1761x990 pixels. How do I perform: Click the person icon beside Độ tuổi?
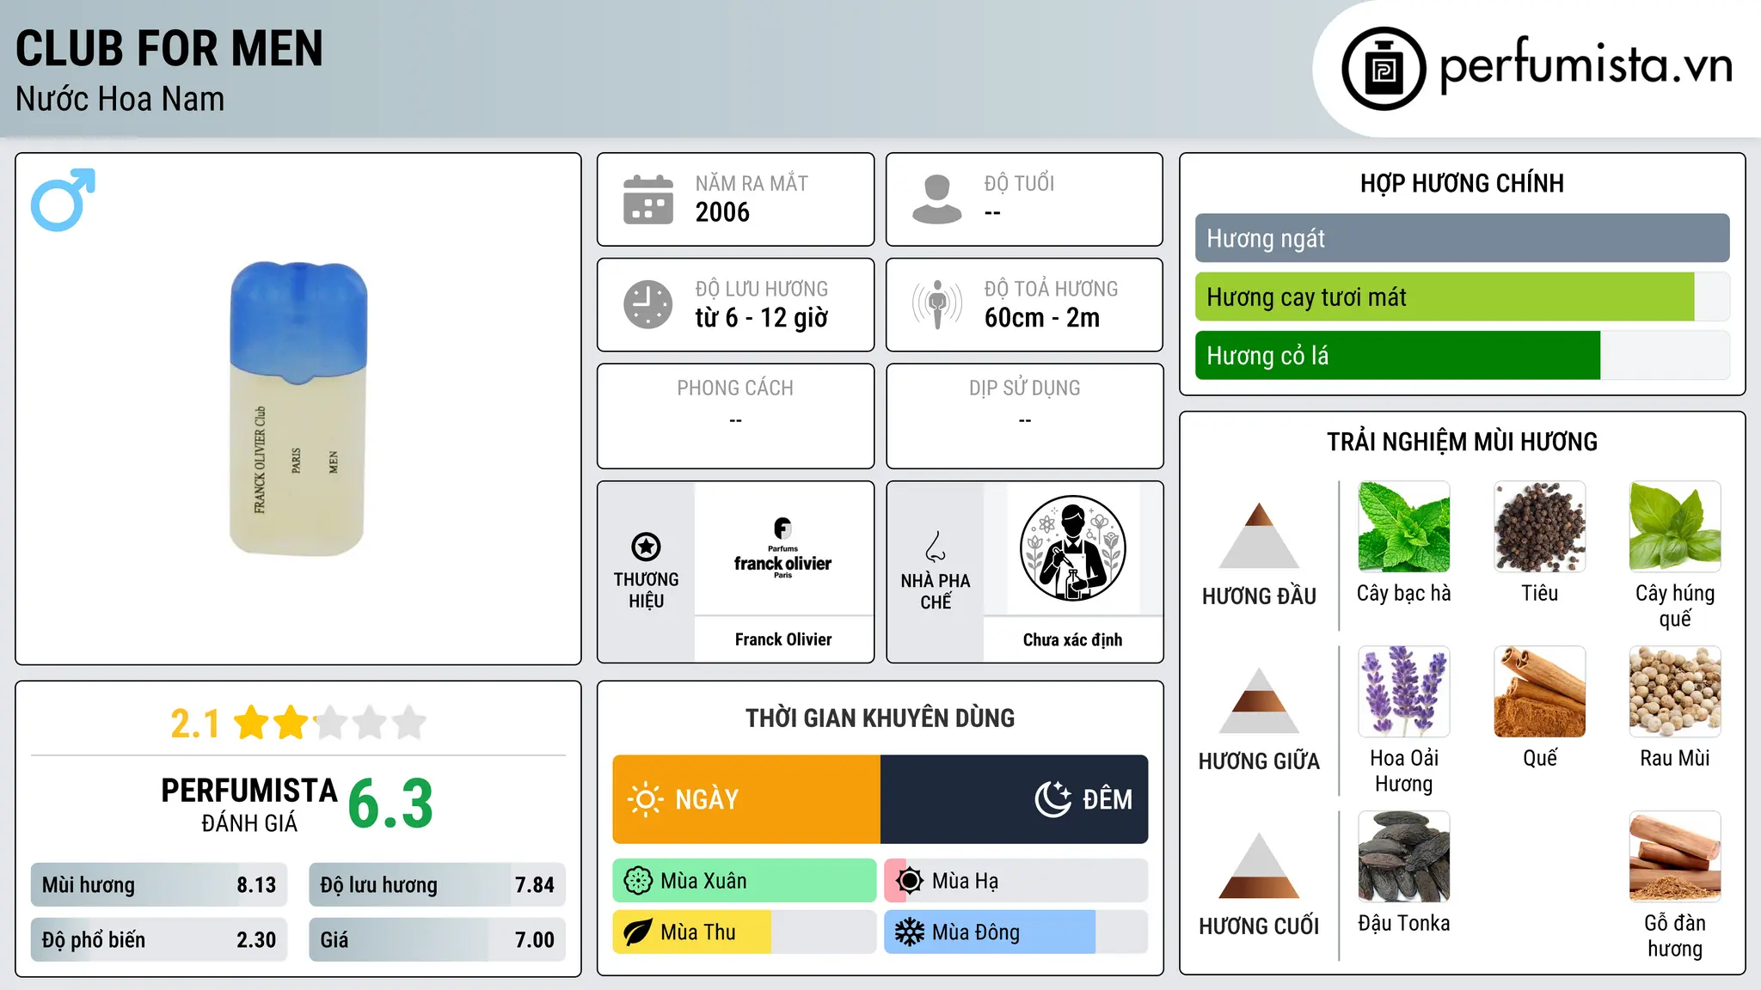coord(936,199)
